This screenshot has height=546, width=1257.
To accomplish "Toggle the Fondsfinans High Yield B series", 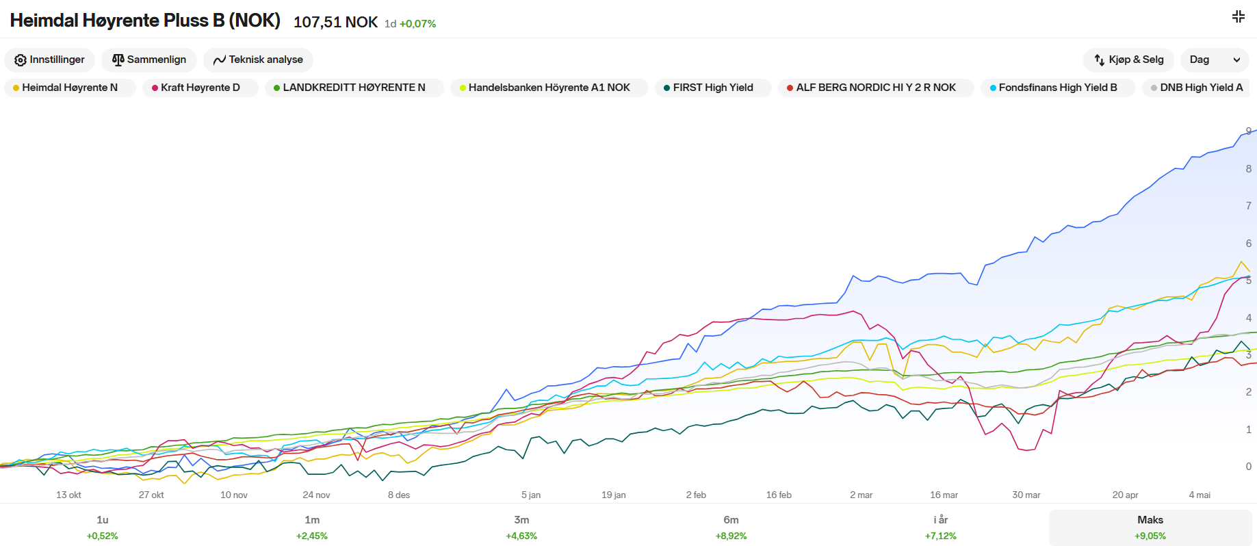I will point(1058,88).
